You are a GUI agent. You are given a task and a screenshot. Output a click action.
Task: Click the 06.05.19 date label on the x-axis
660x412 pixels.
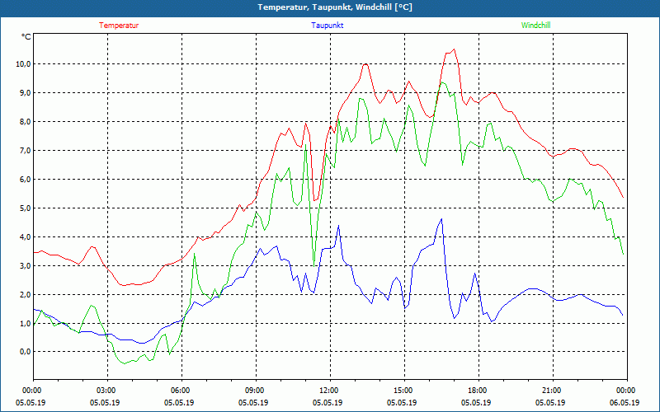(625, 403)
